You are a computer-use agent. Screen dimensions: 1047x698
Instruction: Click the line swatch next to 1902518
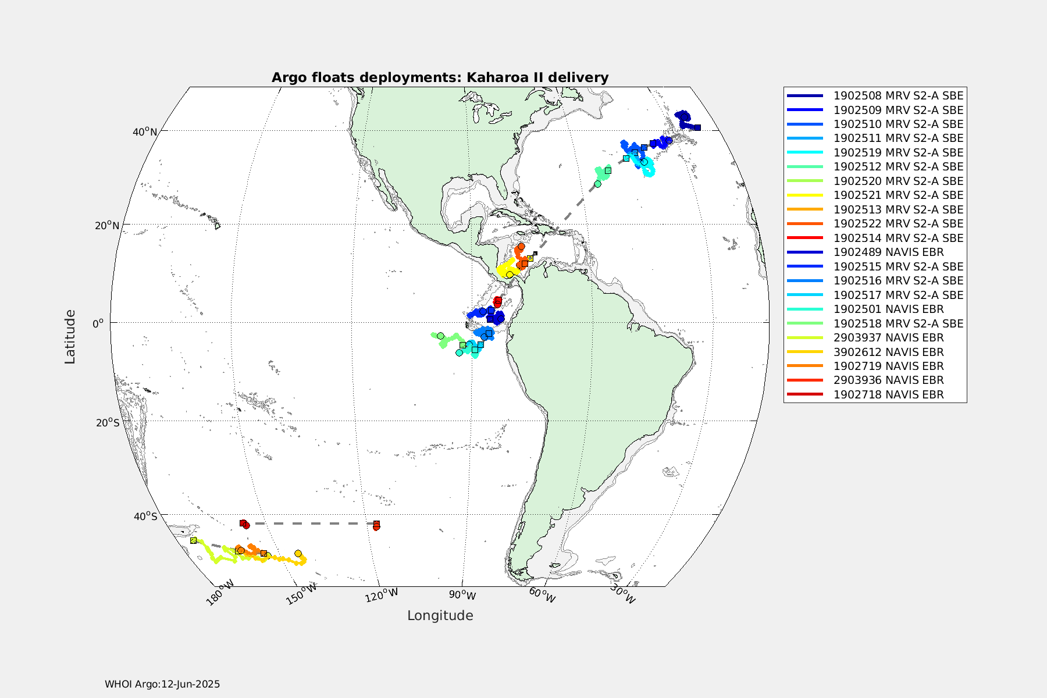click(x=805, y=323)
